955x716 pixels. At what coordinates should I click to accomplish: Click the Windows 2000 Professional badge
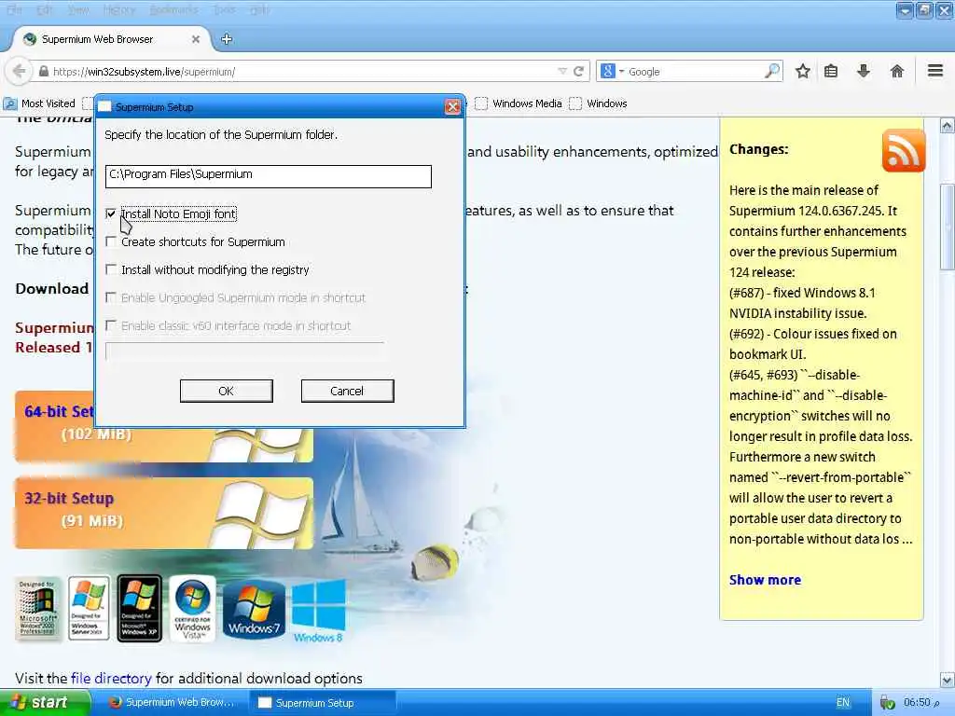[x=37, y=608]
